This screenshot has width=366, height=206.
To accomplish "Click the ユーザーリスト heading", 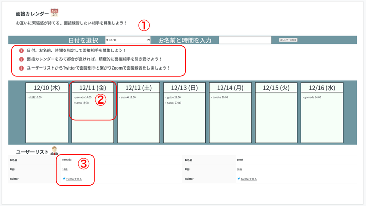I will [x=33, y=152].
